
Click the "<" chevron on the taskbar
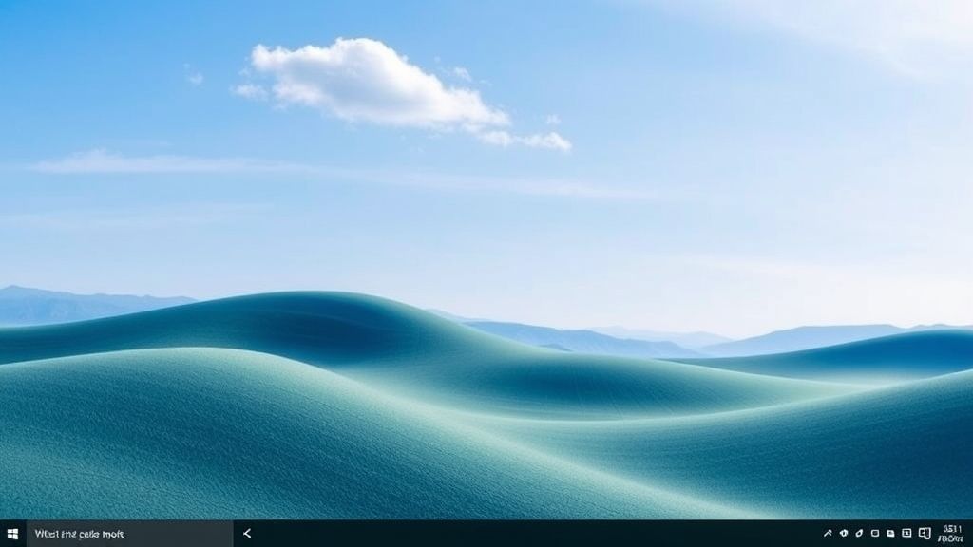247,533
